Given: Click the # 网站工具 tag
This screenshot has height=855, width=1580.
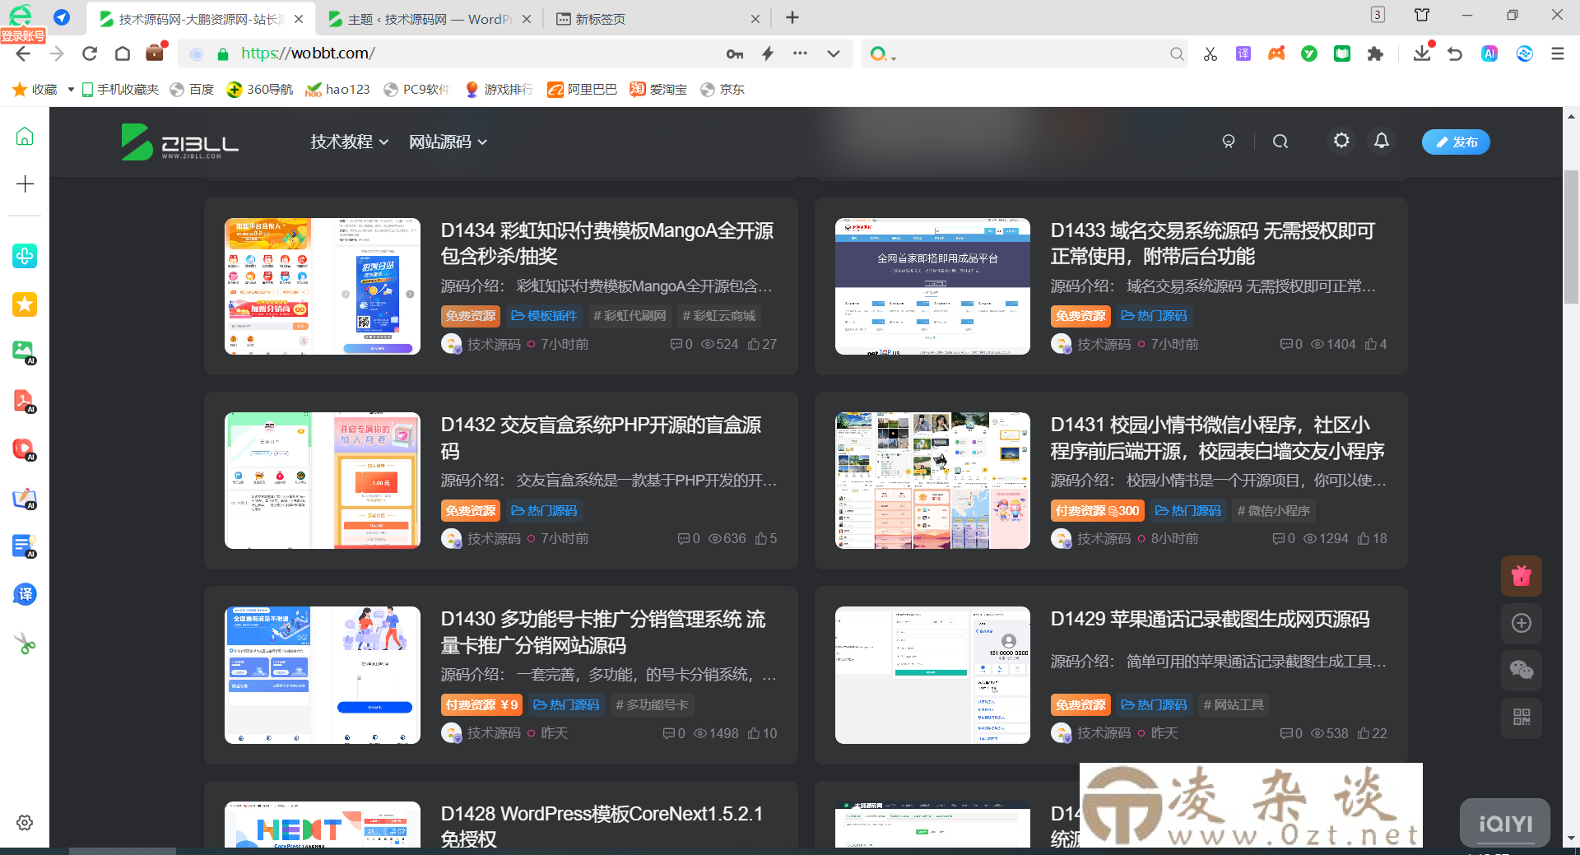Looking at the screenshot, I should pos(1234,705).
